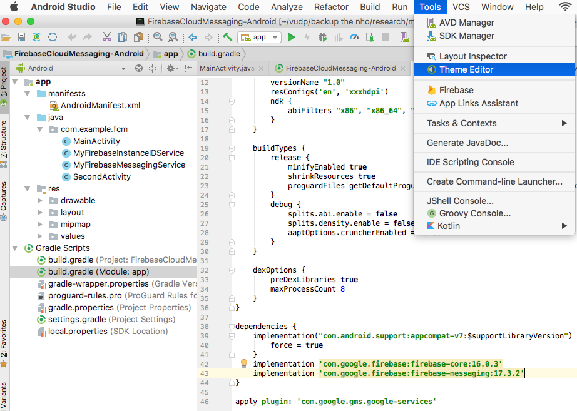Click the Debug app bug icon
577x411 pixels.
pyautogui.click(x=322, y=38)
